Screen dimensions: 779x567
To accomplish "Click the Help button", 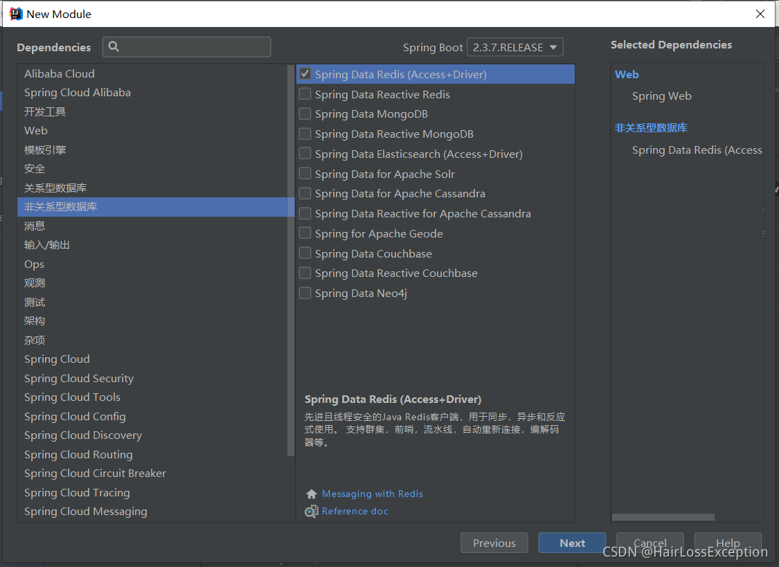I will coord(728,543).
